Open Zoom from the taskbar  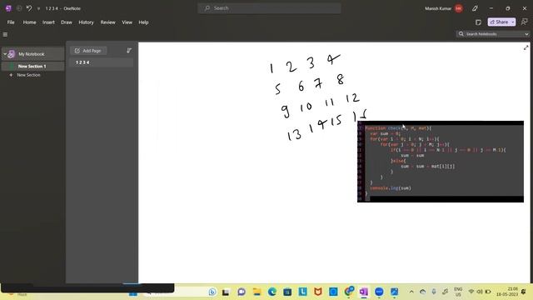coord(379,292)
